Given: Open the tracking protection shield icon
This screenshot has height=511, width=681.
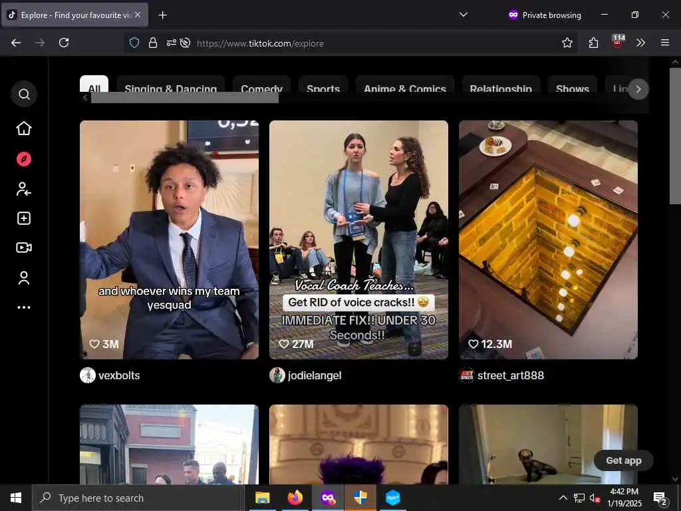Looking at the screenshot, I should 134,43.
